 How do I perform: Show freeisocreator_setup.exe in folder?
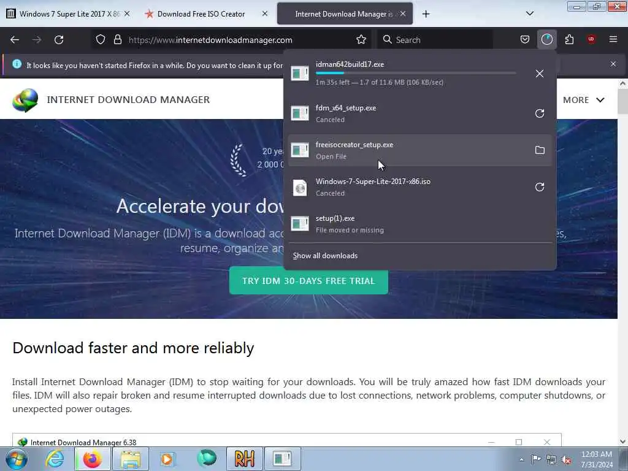[540, 150]
